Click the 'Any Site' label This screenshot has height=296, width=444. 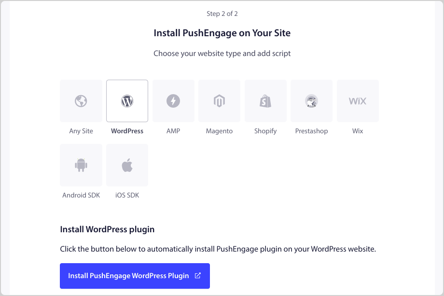pos(81,131)
